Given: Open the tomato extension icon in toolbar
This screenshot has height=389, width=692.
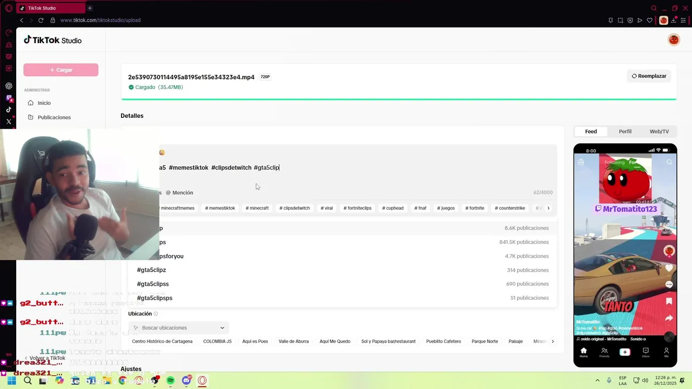Looking at the screenshot, I should (x=663, y=20).
